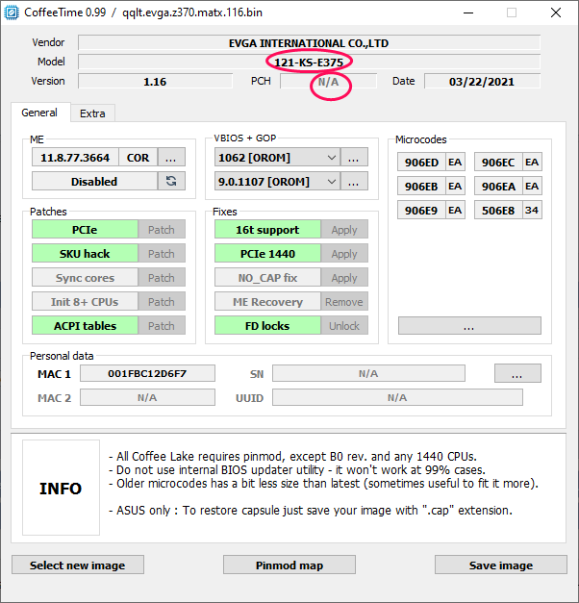Switch to the Extra tab
Screen dimensions: 579x603
[92, 113]
